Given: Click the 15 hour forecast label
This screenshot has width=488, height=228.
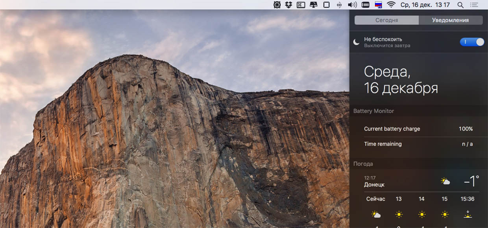Looking at the screenshot, I should click(x=444, y=199).
